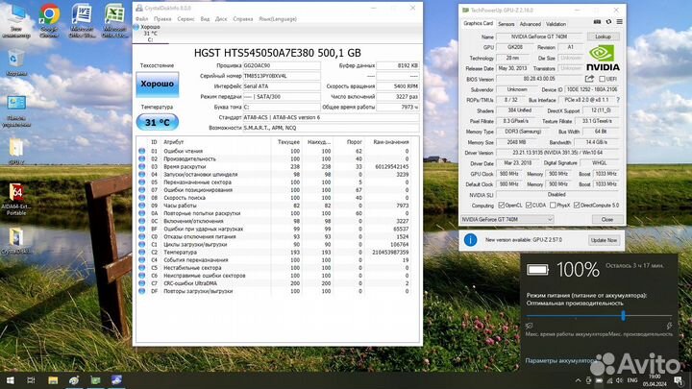Click the SATA/300 transfer mode field
The width and height of the screenshot is (692, 389).
(x=282, y=97)
